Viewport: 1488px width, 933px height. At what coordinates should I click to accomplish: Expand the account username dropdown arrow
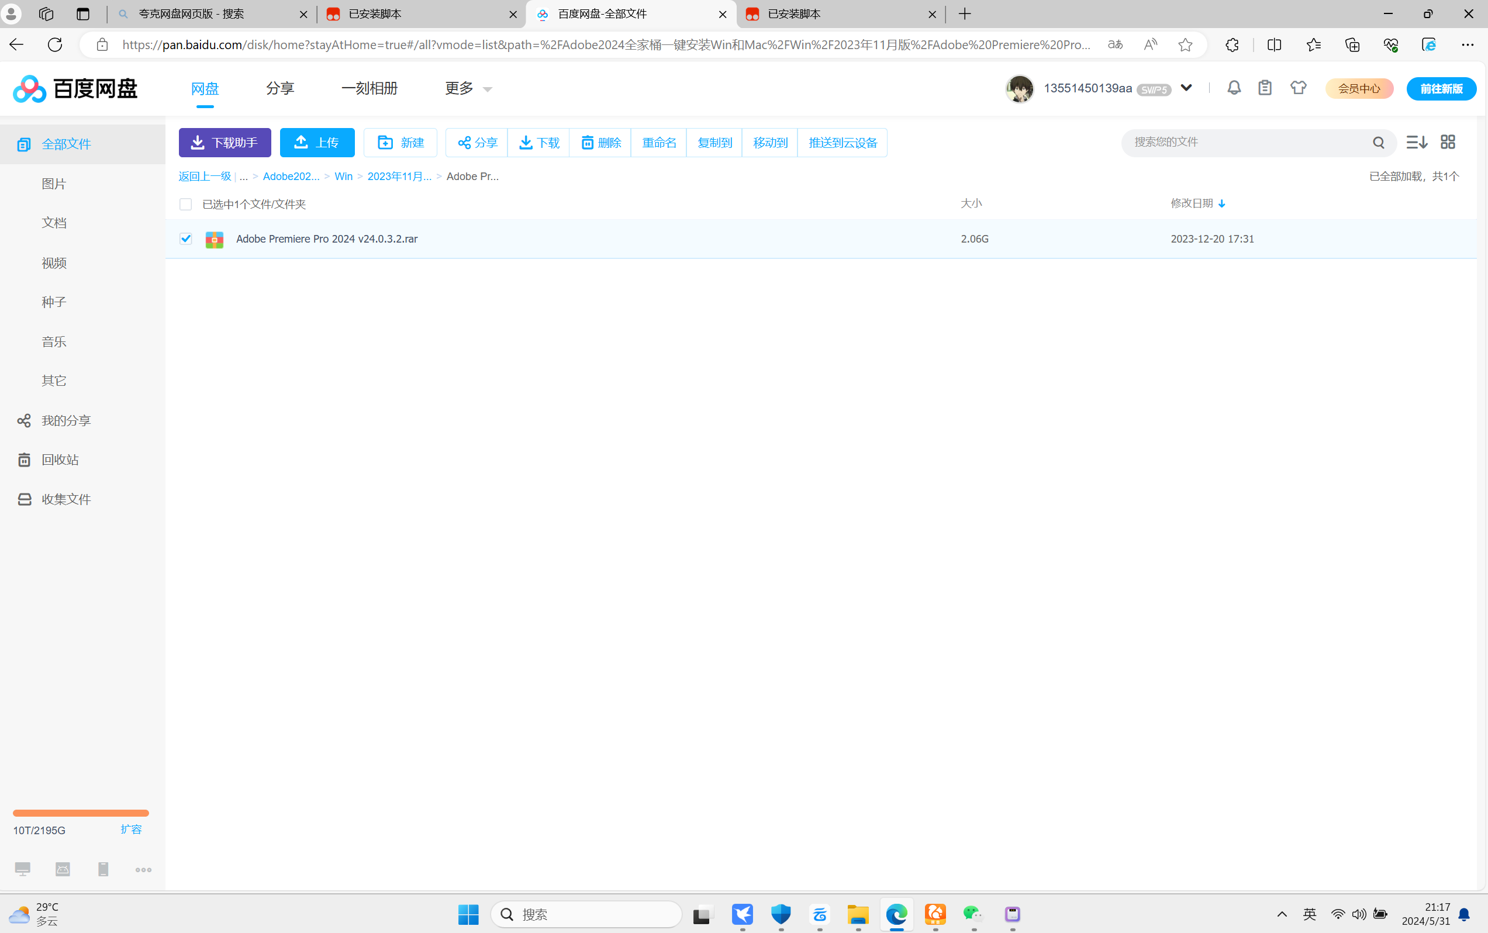click(x=1186, y=88)
